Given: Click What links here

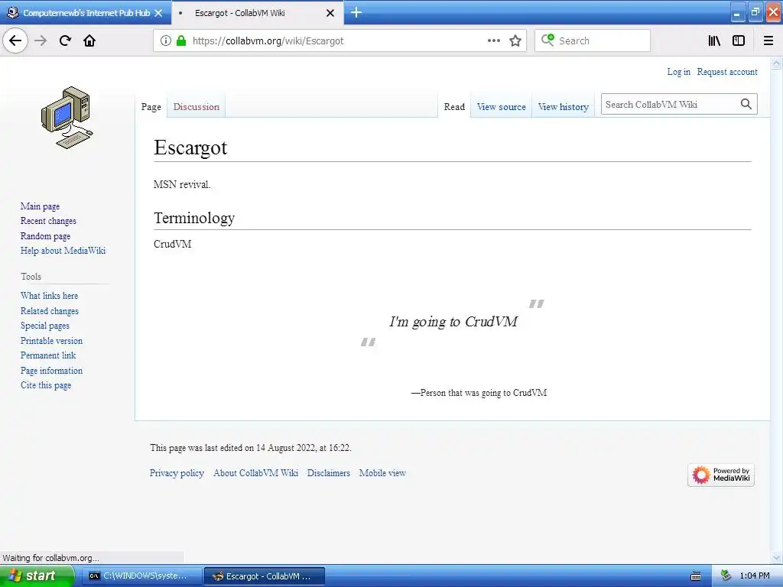Looking at the screenshot, I should (x=50, y=296).
